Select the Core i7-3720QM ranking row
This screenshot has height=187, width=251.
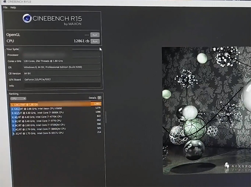(57, 125)
